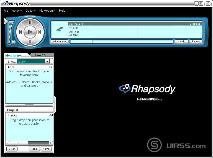Toggle Repeat playback mode
This screenshot has height=158, width=213.
196,42
